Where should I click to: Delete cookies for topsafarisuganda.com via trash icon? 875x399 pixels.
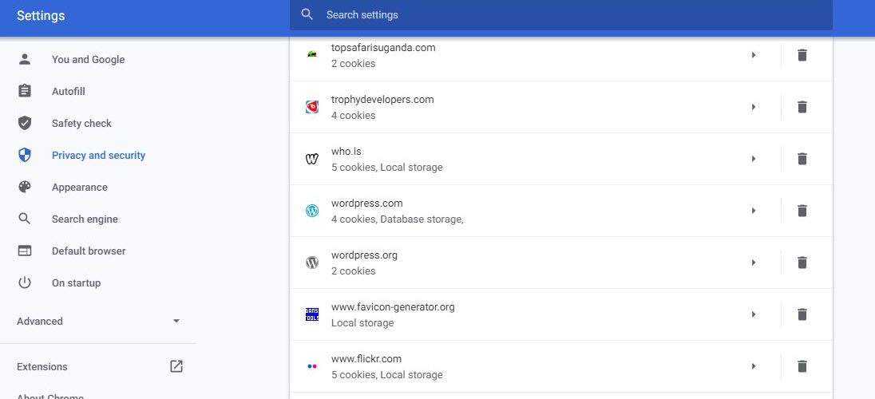point(802,55)
